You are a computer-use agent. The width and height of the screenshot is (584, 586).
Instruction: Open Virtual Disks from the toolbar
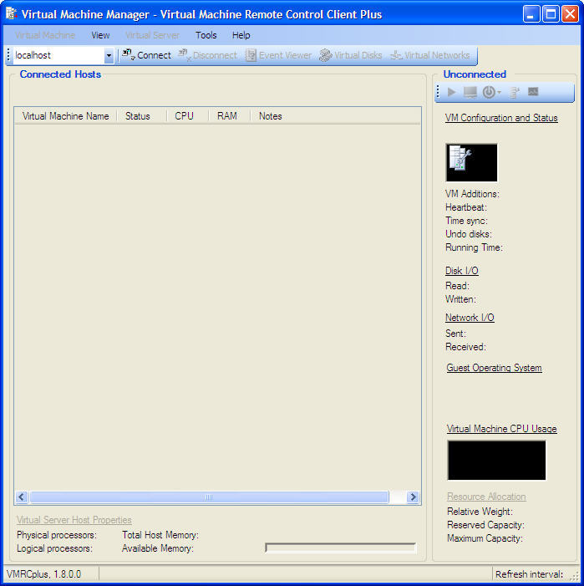coord(351,55)
